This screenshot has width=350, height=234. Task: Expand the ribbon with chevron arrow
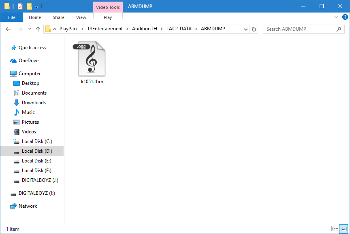[336, 17]
